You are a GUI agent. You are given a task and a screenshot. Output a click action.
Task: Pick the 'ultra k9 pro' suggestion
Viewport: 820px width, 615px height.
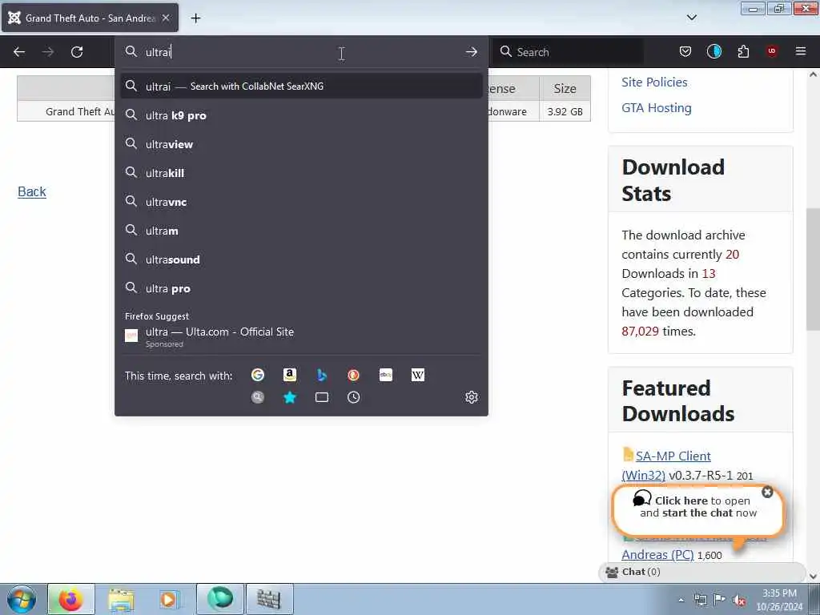(301, 115)
